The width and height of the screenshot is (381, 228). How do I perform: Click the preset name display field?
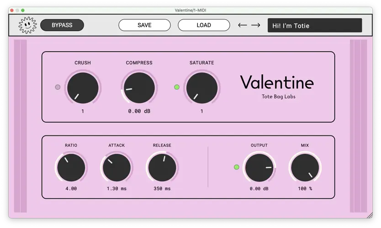pos(315,26)
